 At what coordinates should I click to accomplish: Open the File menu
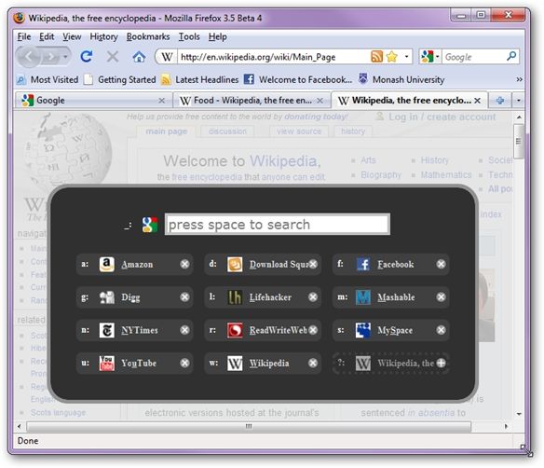point(24,36)
